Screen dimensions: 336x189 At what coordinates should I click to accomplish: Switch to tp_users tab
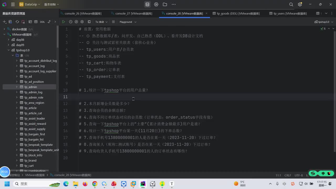click(x=288, y=13)
